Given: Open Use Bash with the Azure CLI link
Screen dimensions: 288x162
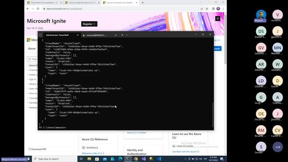Looking at the screenshot, I should 186,152.
